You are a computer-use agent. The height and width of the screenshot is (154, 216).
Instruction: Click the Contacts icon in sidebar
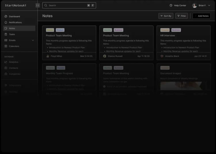pyautogui.click(x=6, y=68)
